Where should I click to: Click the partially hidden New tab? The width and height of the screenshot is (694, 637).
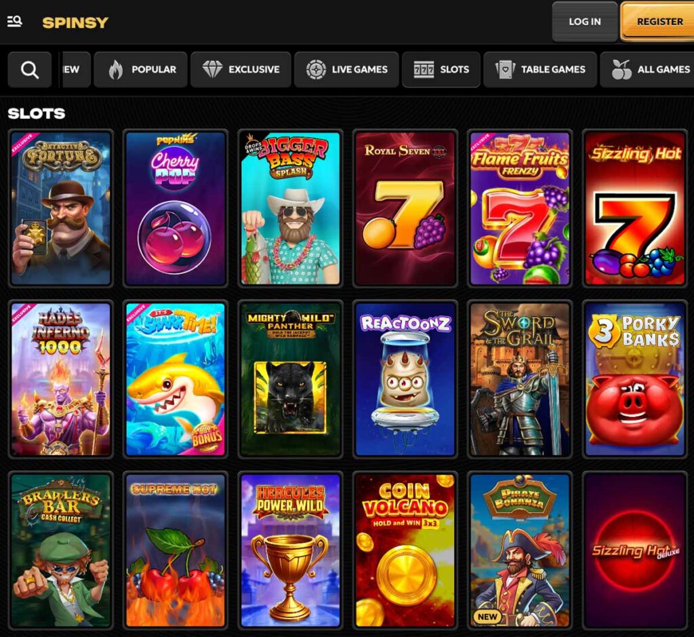coord(75,70)
